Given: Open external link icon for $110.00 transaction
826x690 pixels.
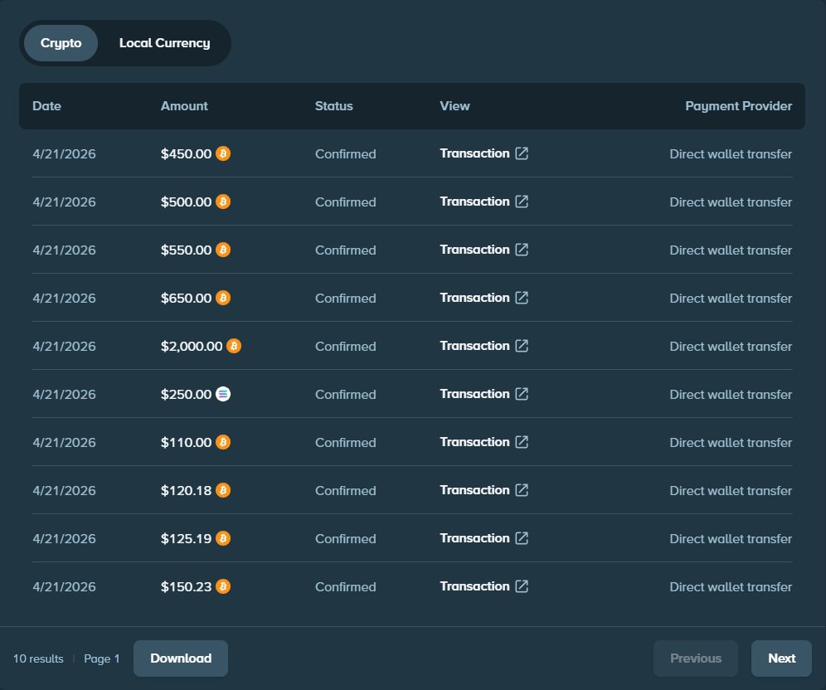Looking at the screenshot, I should tap(522, 442).
